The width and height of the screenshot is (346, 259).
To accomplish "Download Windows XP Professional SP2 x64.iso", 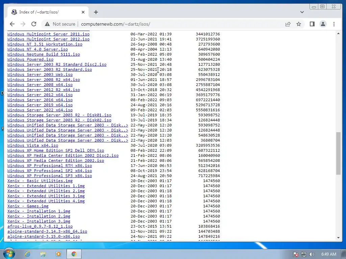I will 50,171.
